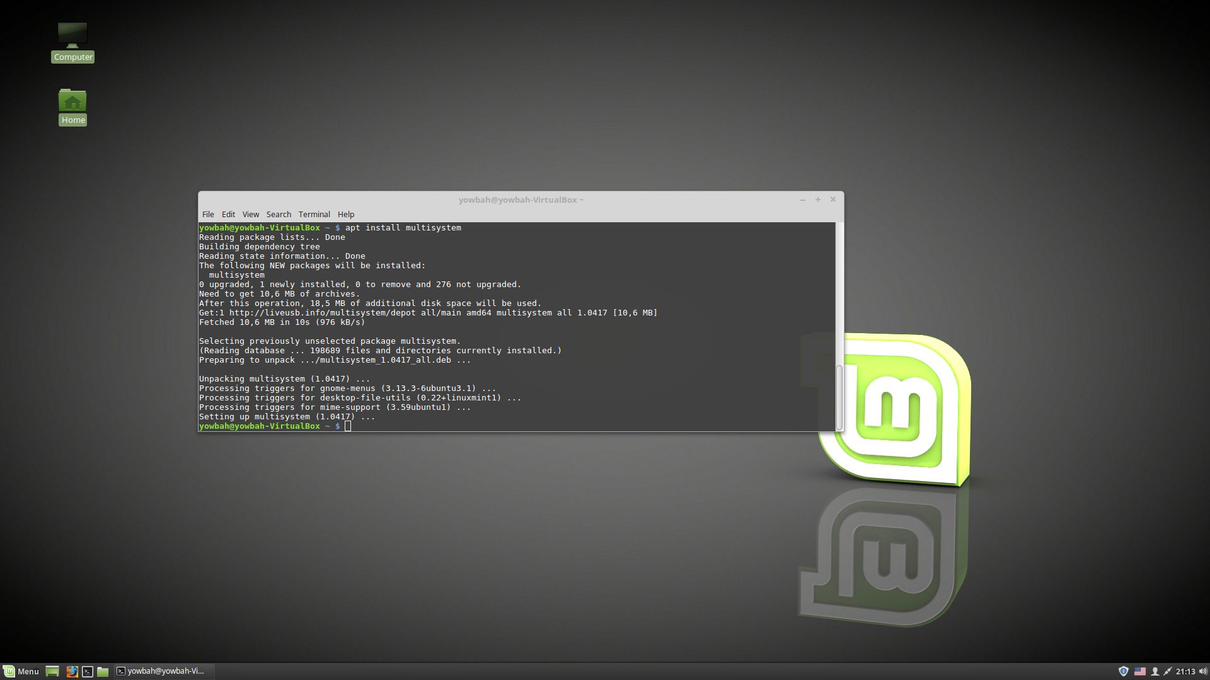Screen dimensions: 1210x680
Task: Open the terminal File menu
Action: coord(208,214)
